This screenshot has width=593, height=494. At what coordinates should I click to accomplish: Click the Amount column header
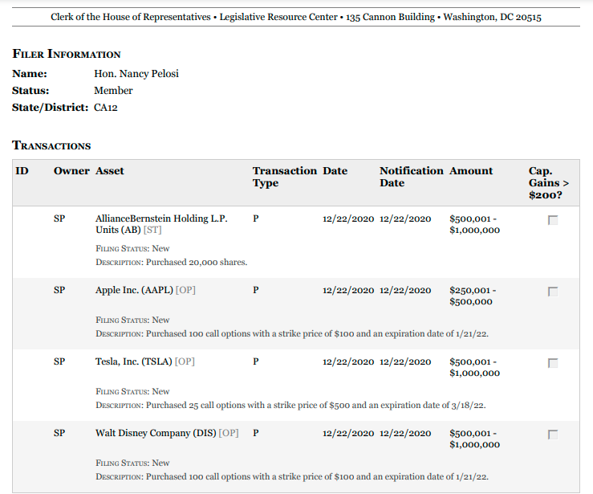coord(471,171)
